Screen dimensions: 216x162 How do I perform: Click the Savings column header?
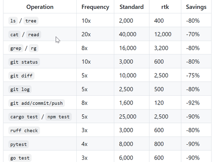click(x=196, y=7)
